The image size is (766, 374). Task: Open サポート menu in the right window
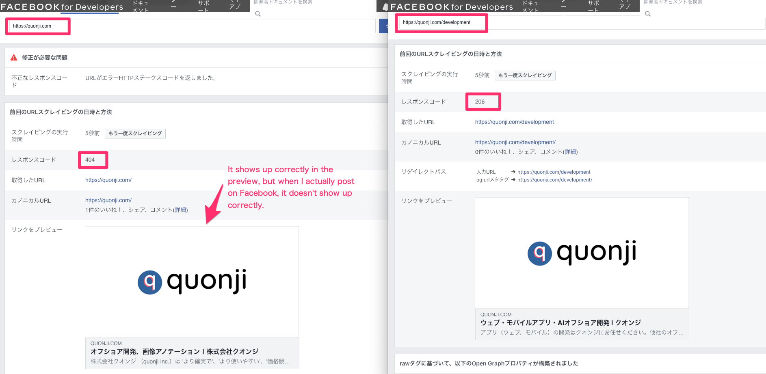click(593, 6)
